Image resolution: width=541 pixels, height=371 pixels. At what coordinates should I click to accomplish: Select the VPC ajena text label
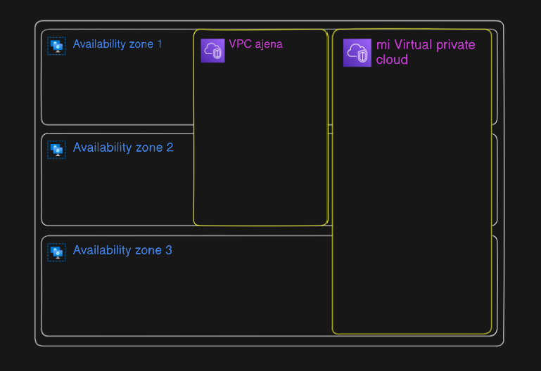coord(255,44)
